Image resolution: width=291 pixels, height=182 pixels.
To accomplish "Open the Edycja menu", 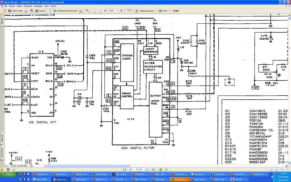I will click(x=12, y=6).
